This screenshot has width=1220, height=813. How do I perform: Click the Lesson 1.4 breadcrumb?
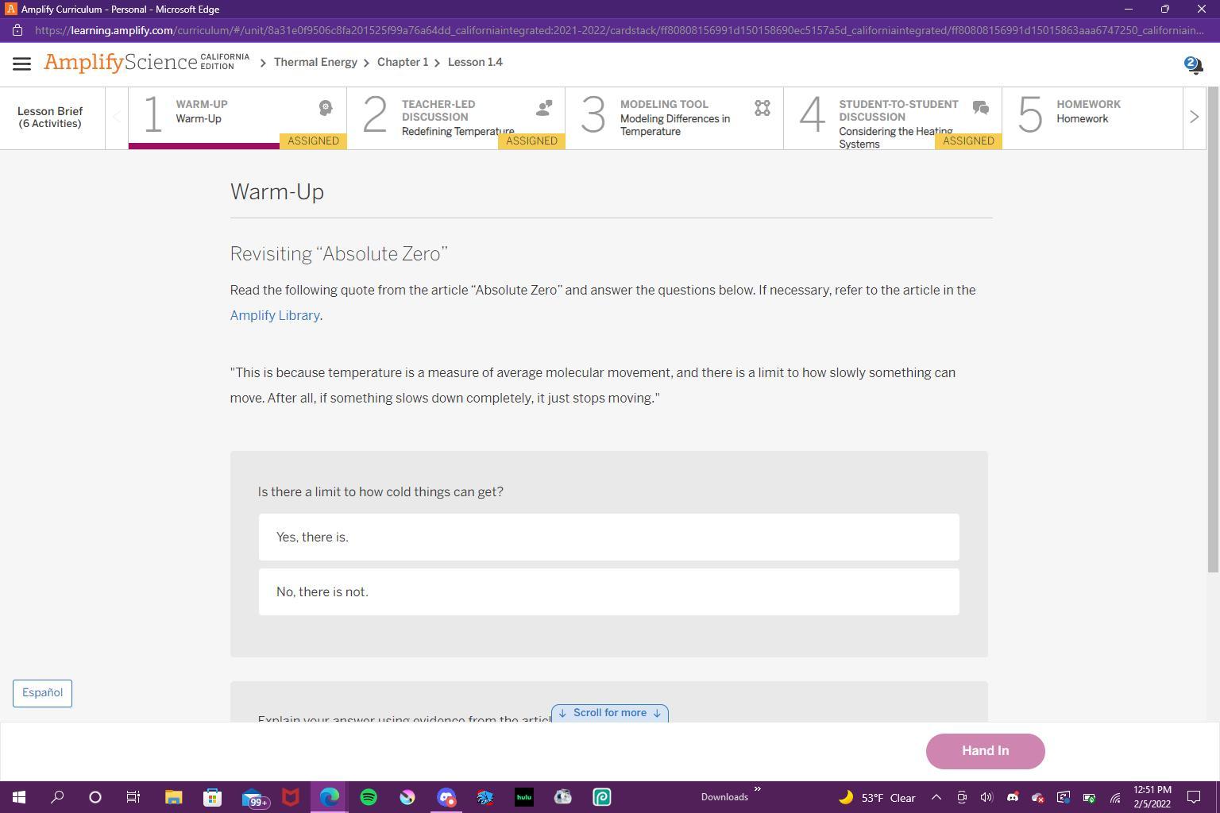[475, 62]
